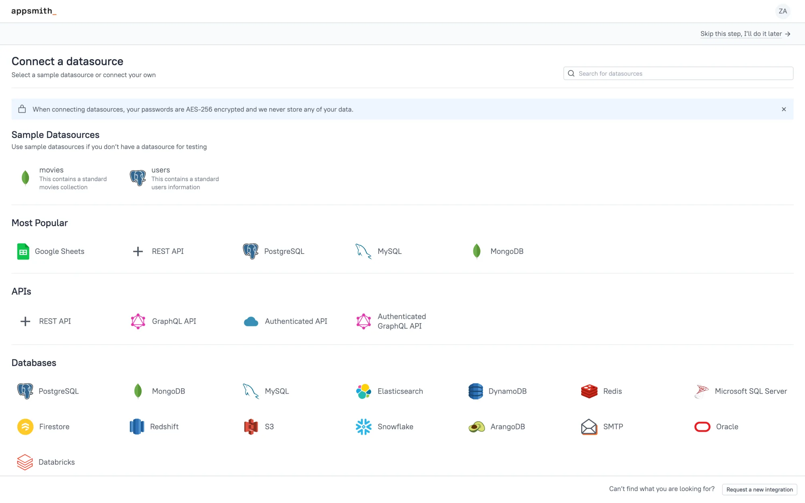Select the DynamoDB label
Screen dimensions: 805x503
point(508,391)
